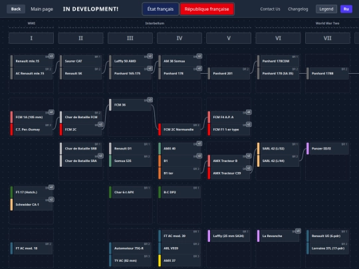Select the rank VI column header
This screenshot has width=359, height=269.
point(278,38)
